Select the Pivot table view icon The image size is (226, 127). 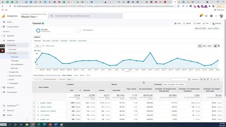coord(218,79)
